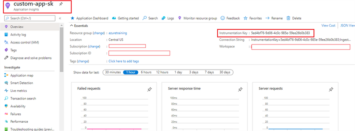
Task: Collapse the Essentials section
Action: [79, 26]
